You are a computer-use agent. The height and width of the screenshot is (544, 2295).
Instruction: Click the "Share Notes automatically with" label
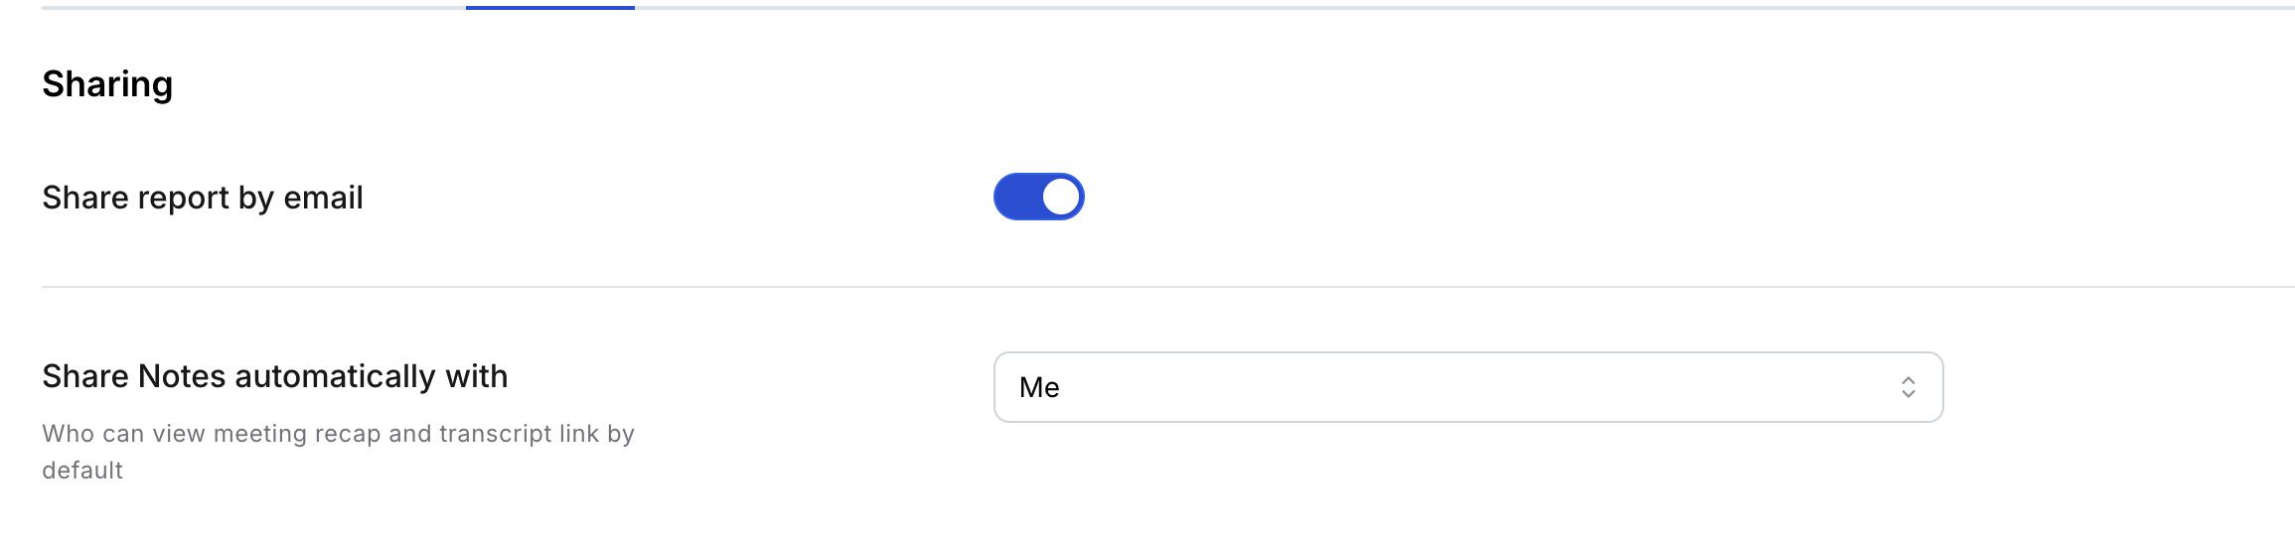(274, 376)
